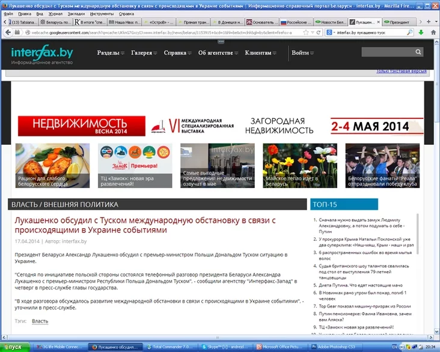This screenshot has width=440, height=352.
Task: Expand the Галерея navigation dropdown
Action: (x=144, y=53)
